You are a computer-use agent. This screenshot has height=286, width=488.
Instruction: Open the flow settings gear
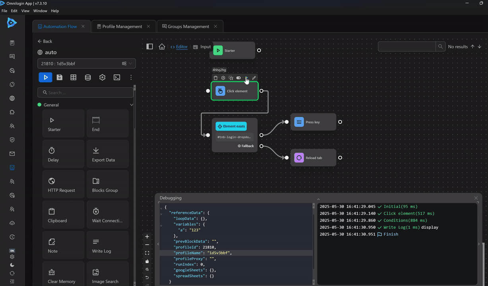(x=102, y=77)
